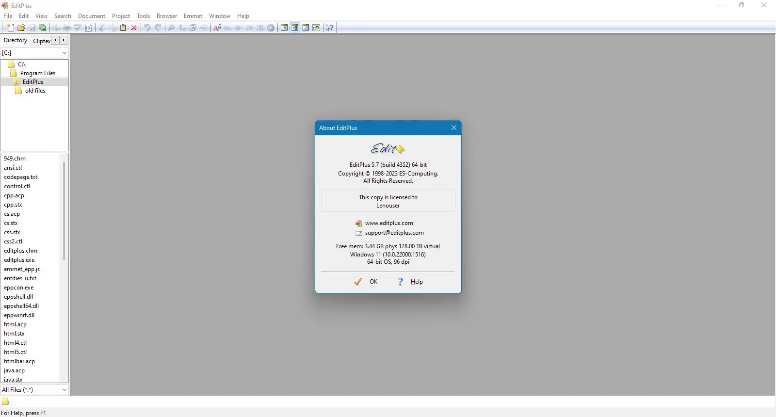Open the File menu
776x417 pixels.
pyautogui.click(x=8, y=16)
